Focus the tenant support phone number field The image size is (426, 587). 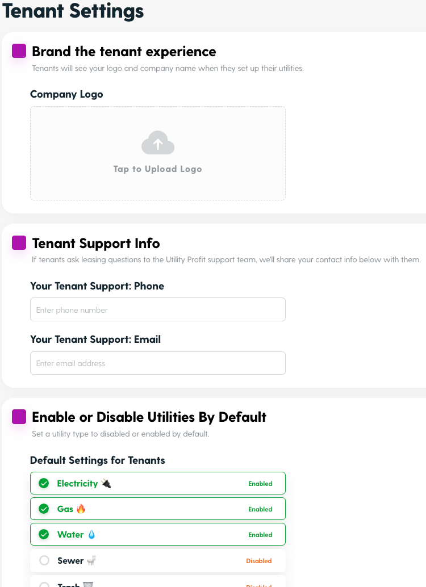click(158, 309)
